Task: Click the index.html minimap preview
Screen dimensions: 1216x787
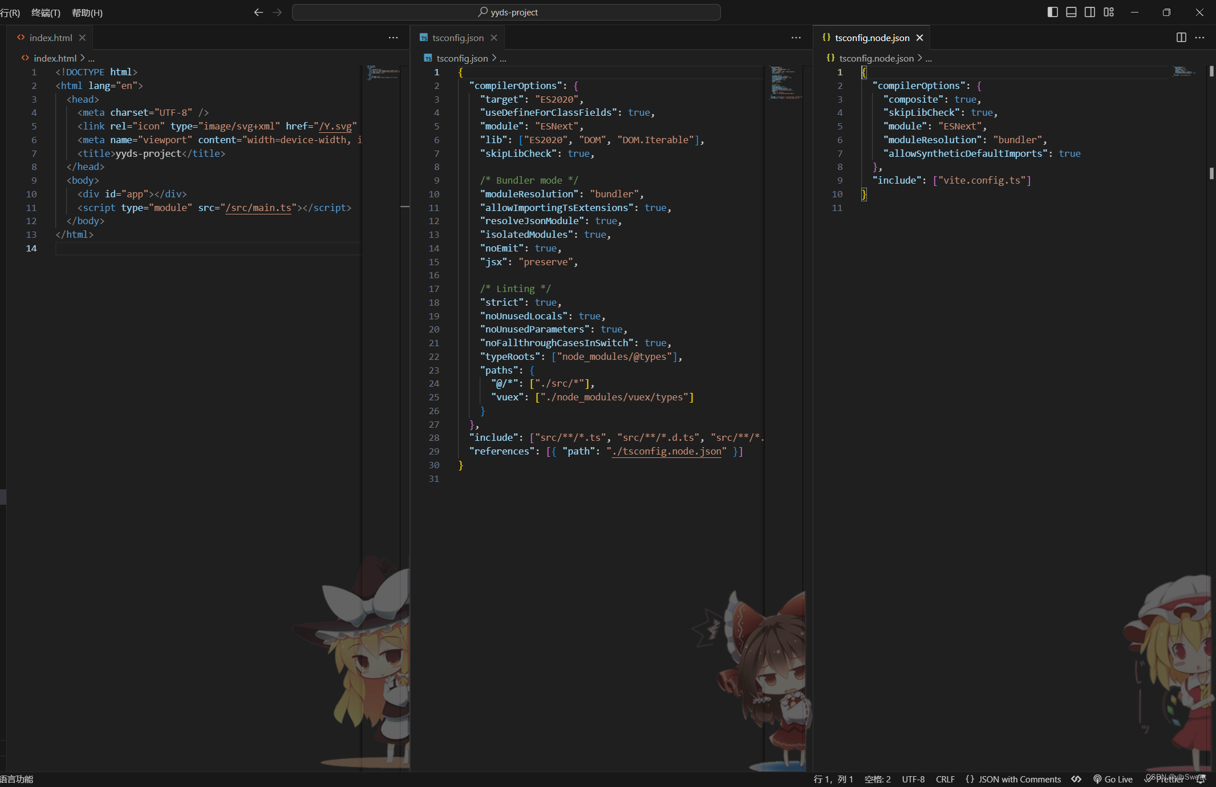Action: pyautogui.click(x=383, y=72)
